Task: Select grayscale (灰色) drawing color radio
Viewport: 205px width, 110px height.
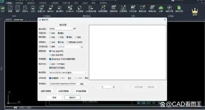Action: click(x=59, y=37)
